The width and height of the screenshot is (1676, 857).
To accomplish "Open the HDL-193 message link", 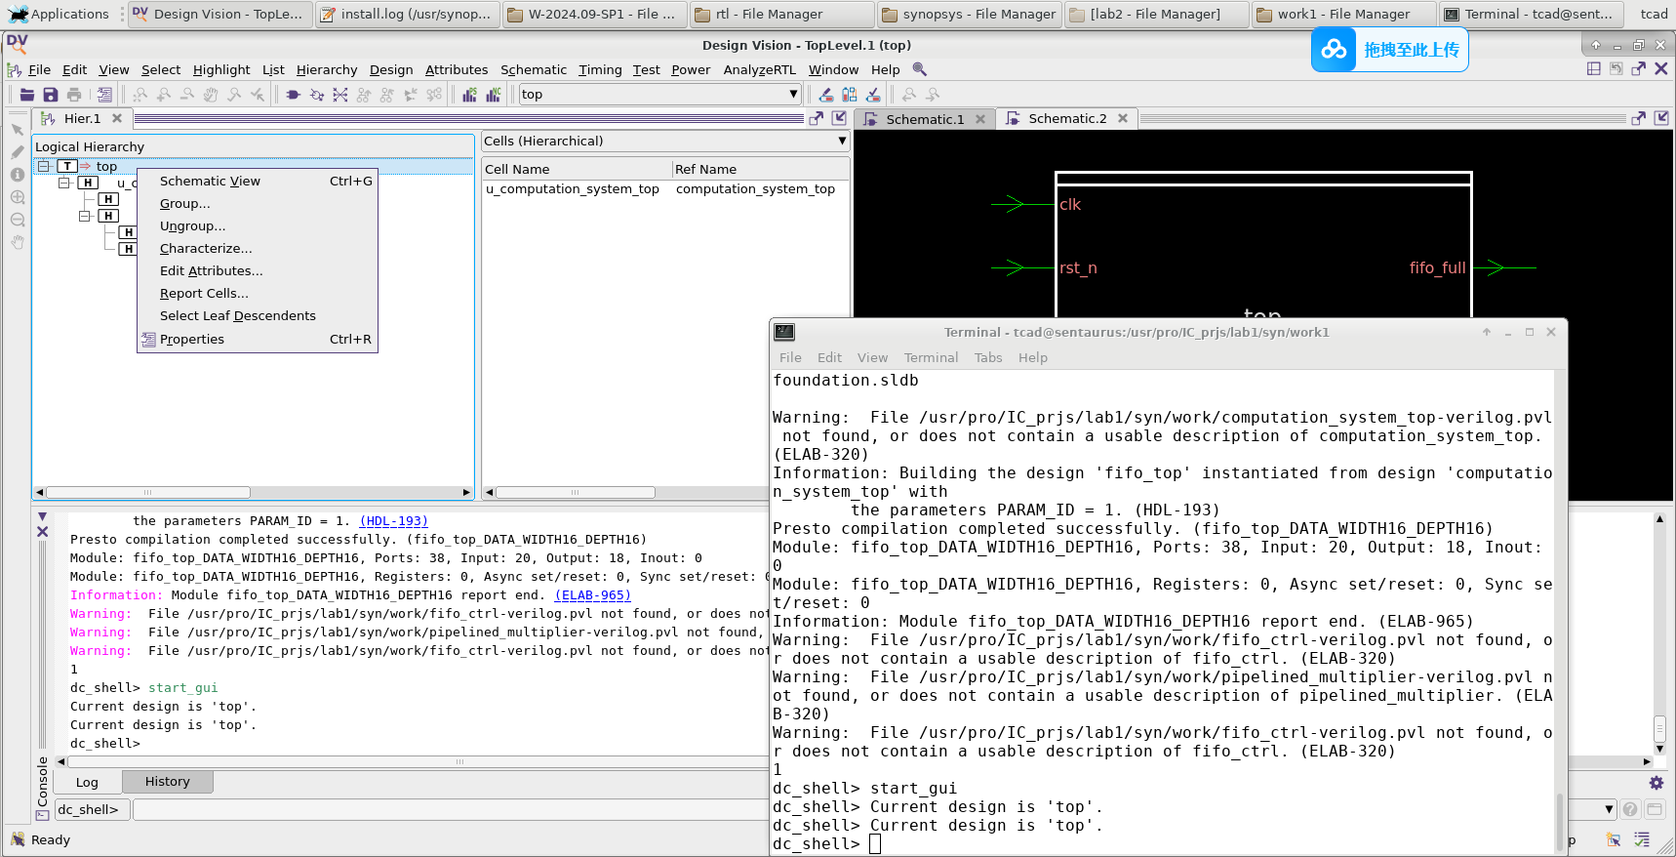I will [x=393, y=521].
